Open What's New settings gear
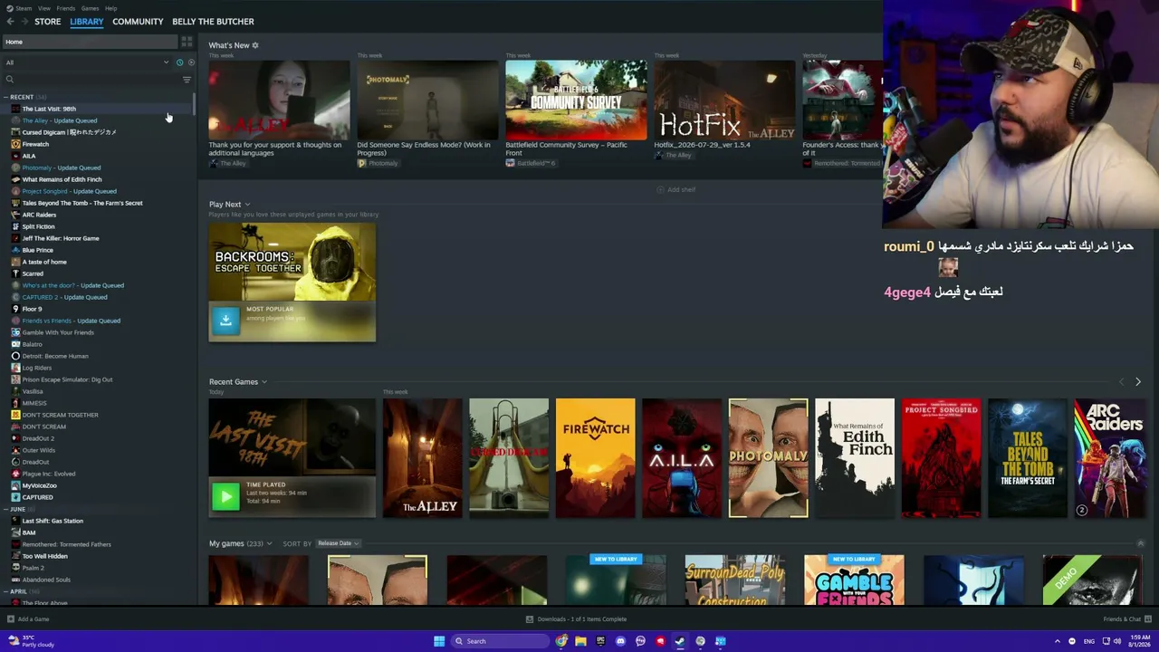The width and height of the screenshot is (1159, 652). [255, 45]
